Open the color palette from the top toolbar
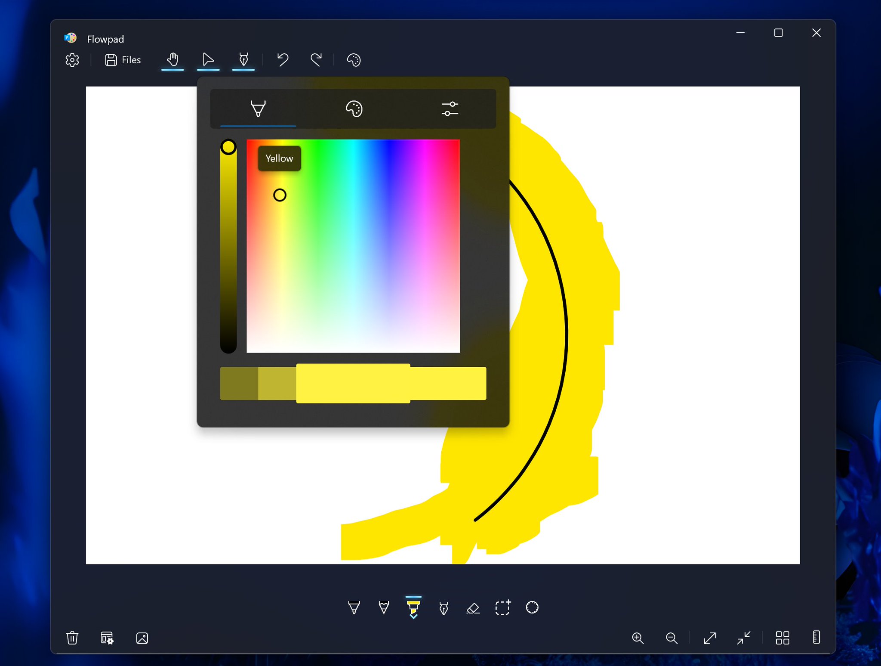This screenshot has width=881, height=666. tap(353, 60)
